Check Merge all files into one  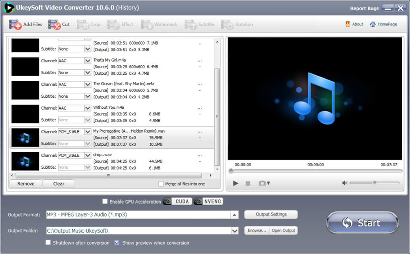(x=161, y=184)
